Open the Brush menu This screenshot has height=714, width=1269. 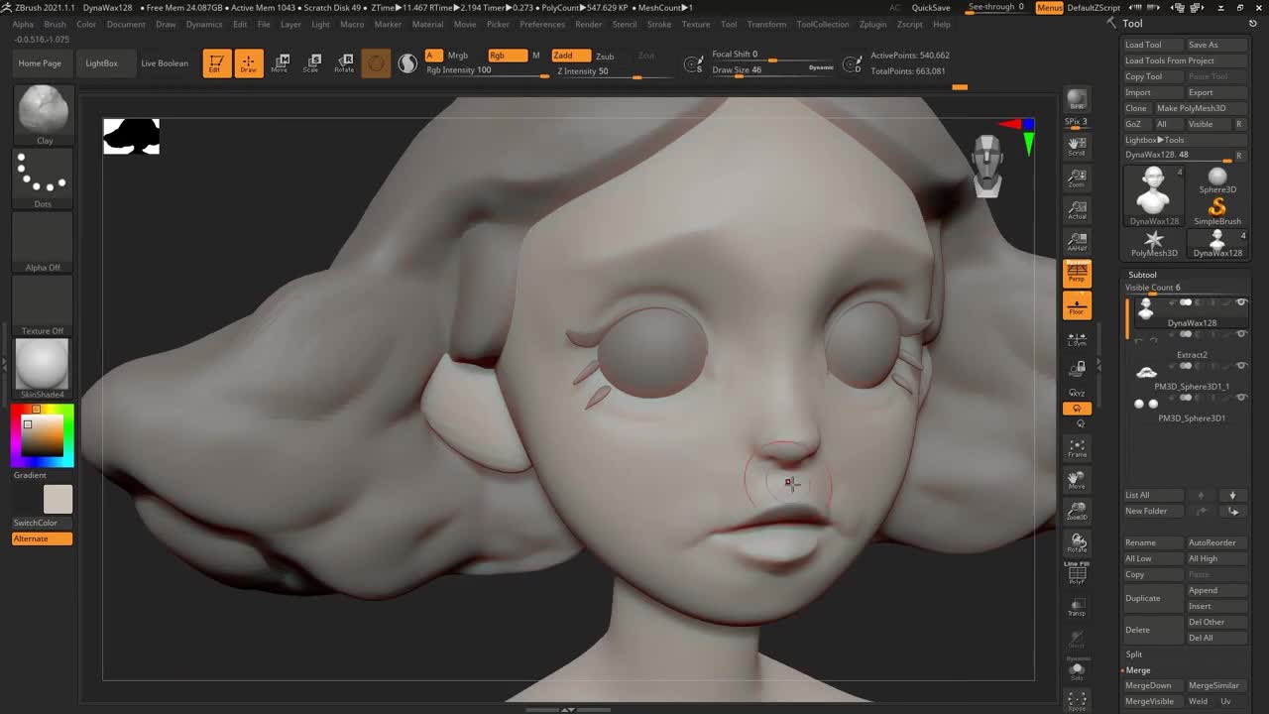point(55,24)
